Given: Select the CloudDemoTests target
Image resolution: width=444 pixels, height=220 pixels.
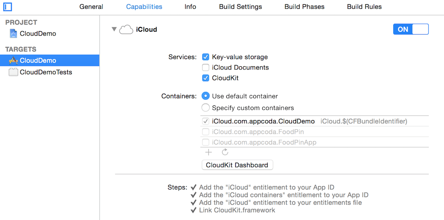Looking at the screenshot, I should (46, 72).
